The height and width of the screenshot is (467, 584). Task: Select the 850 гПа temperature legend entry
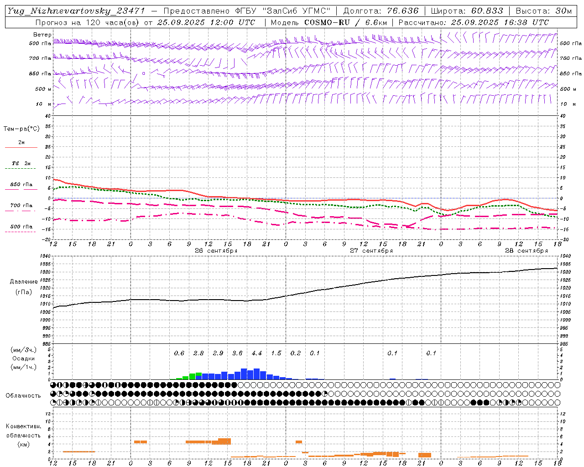[21, 185]
